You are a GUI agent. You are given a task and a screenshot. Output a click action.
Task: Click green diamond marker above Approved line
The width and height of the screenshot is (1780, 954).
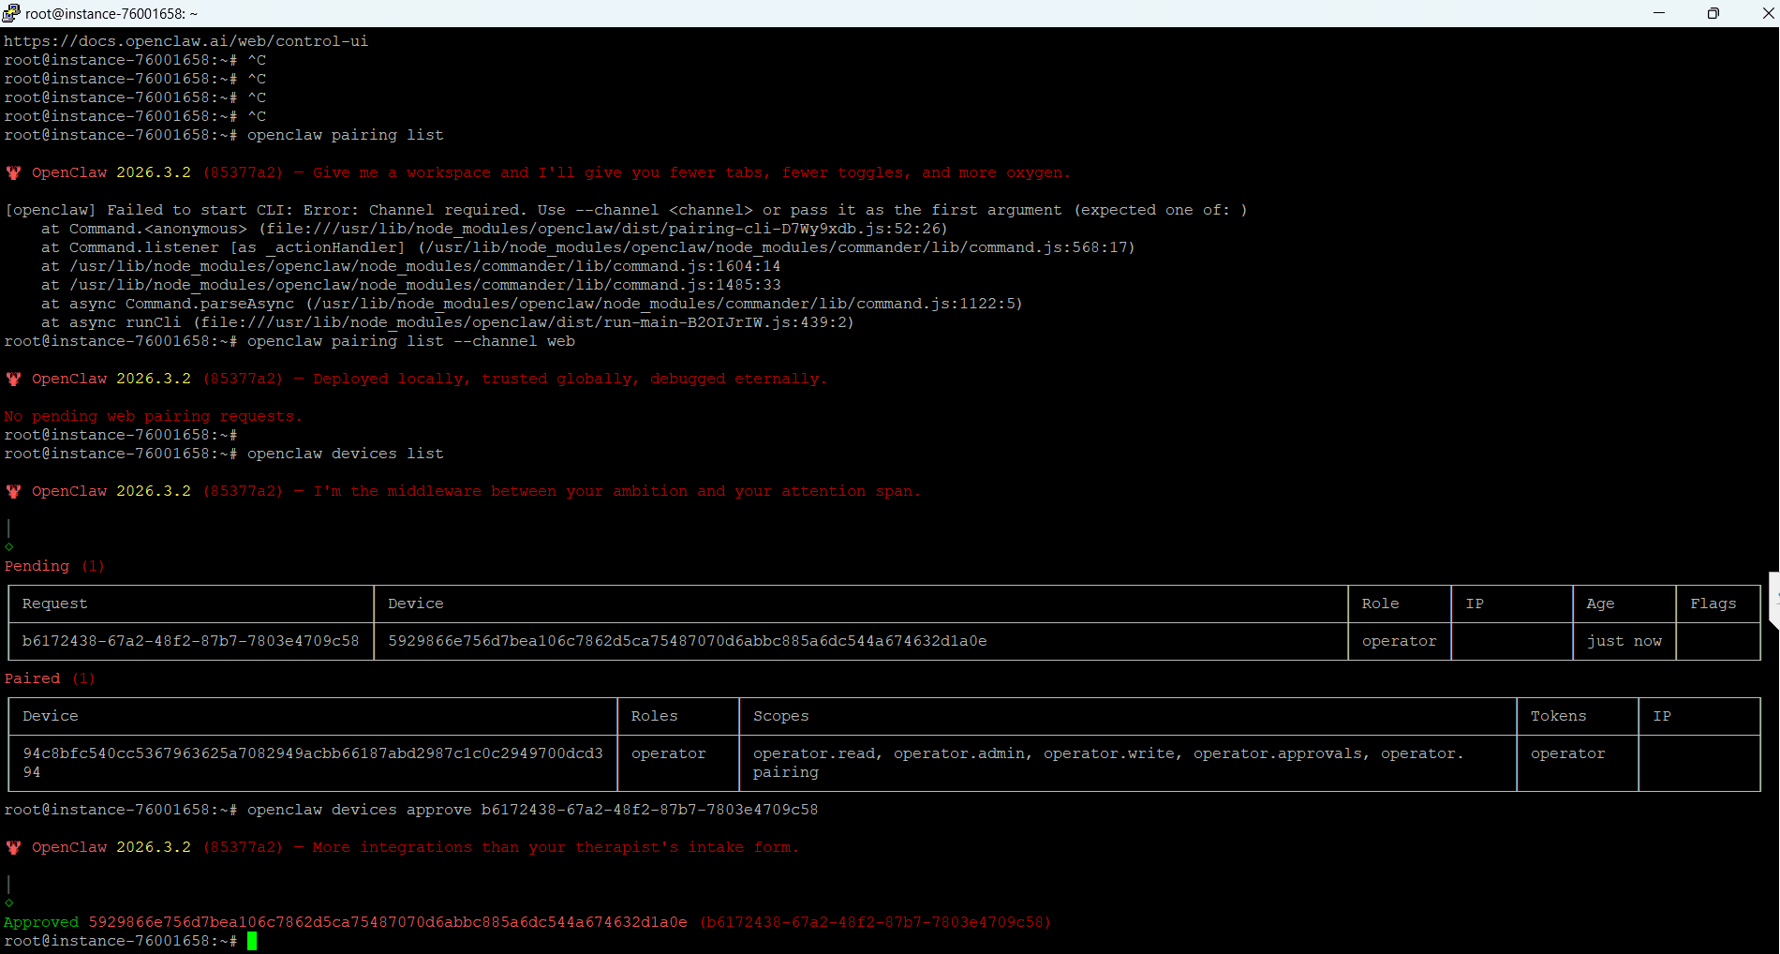pyautogui.click(x=9, y=902)
